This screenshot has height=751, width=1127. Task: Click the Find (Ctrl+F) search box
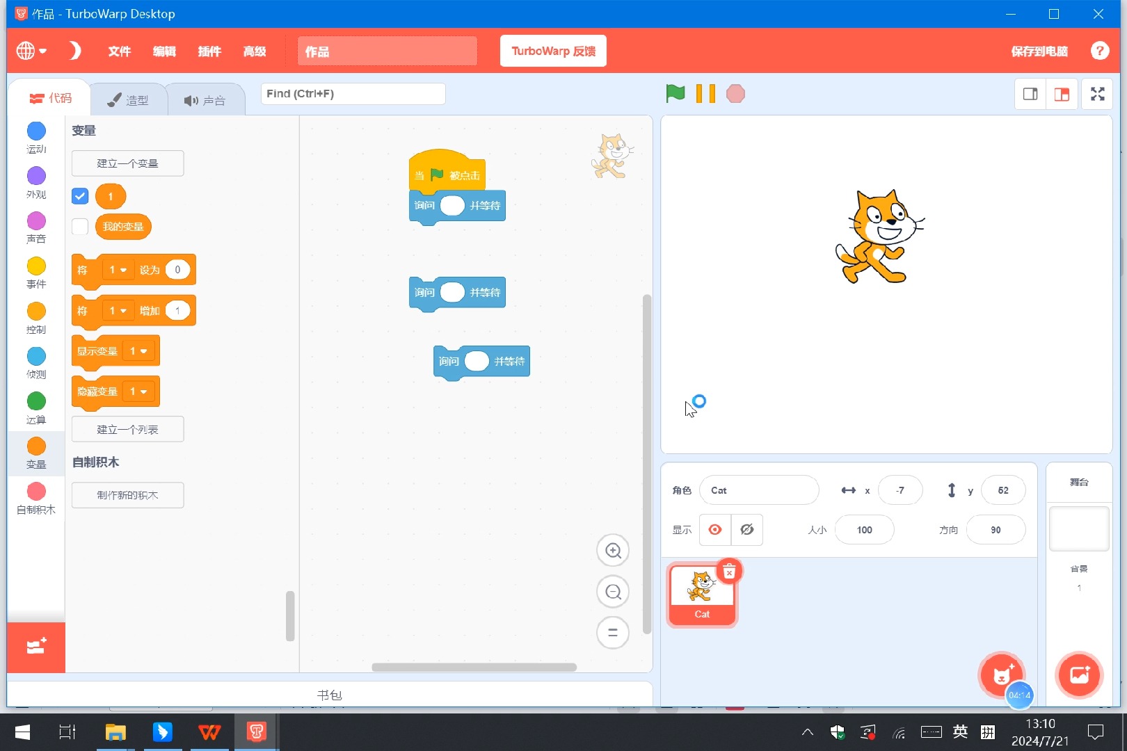coord(353,94)
